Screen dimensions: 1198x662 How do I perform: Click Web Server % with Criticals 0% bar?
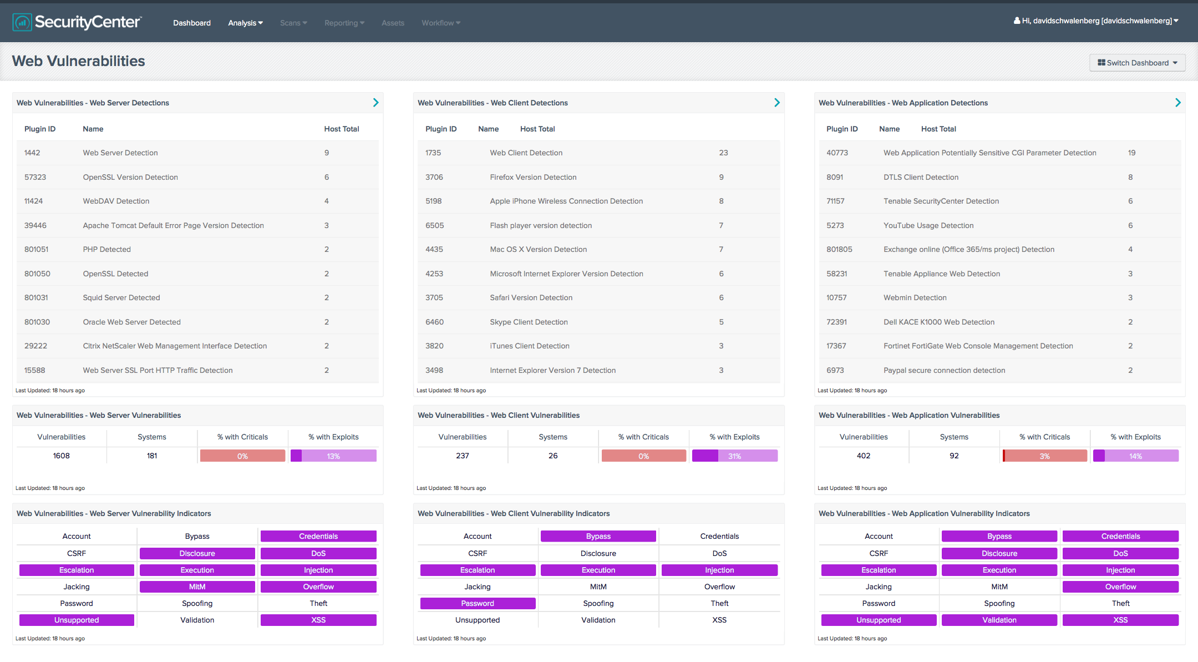pos(242,456)
